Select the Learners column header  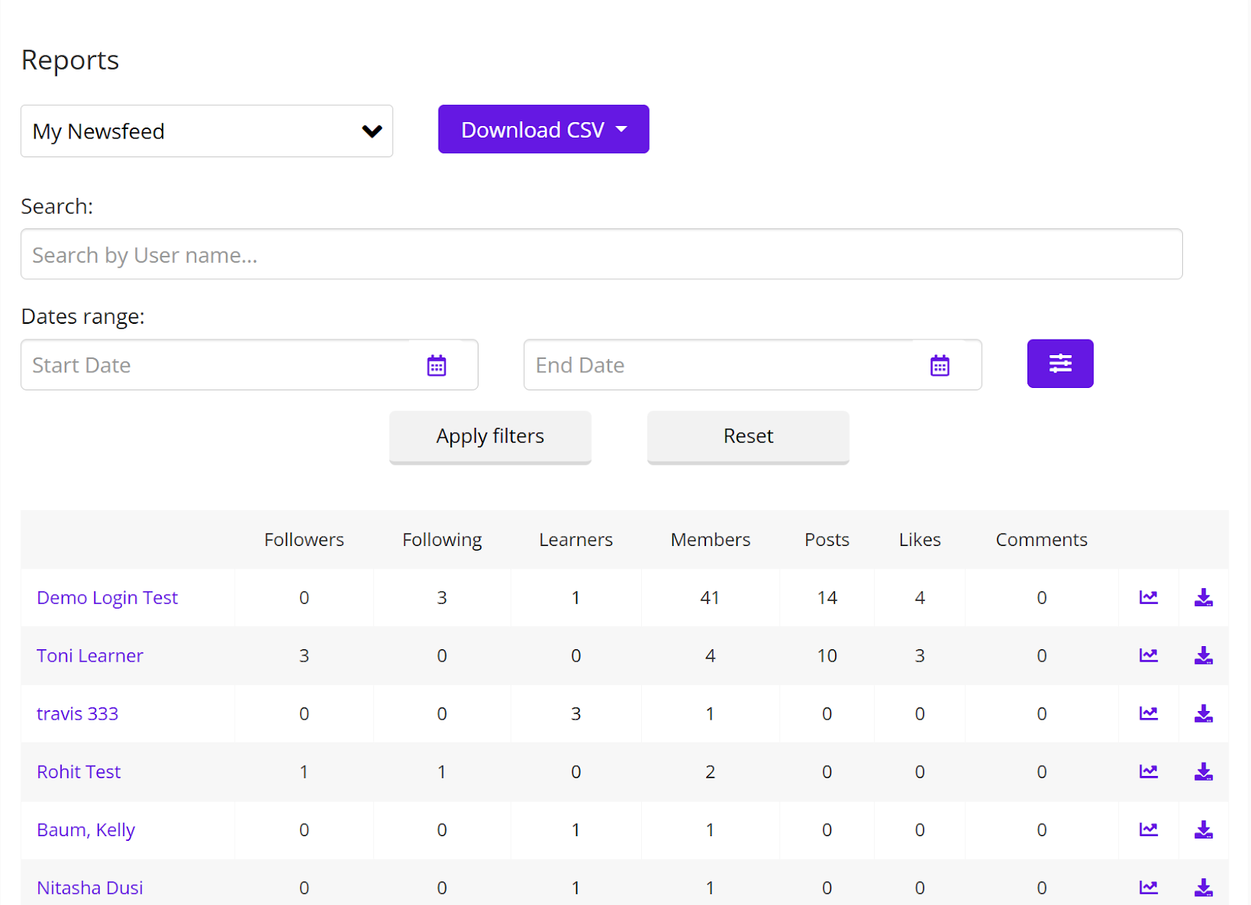tap(575, 540)
